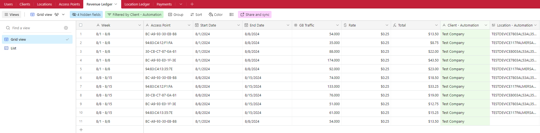
Task: Toggle the Views sidebar button
Action: (12, 14)
